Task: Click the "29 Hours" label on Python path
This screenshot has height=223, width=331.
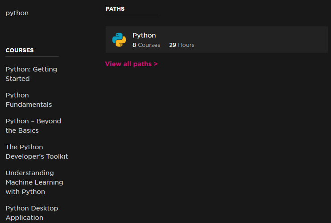Action: pyautogui.click(x=182, y=45)
